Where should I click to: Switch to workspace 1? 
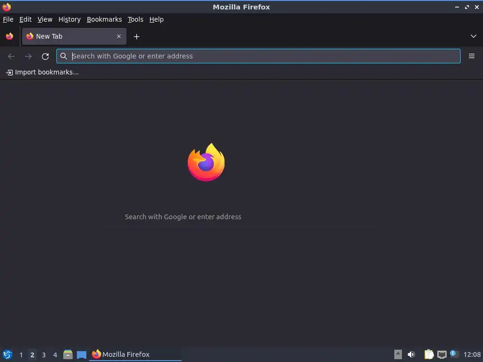[21, 354]
